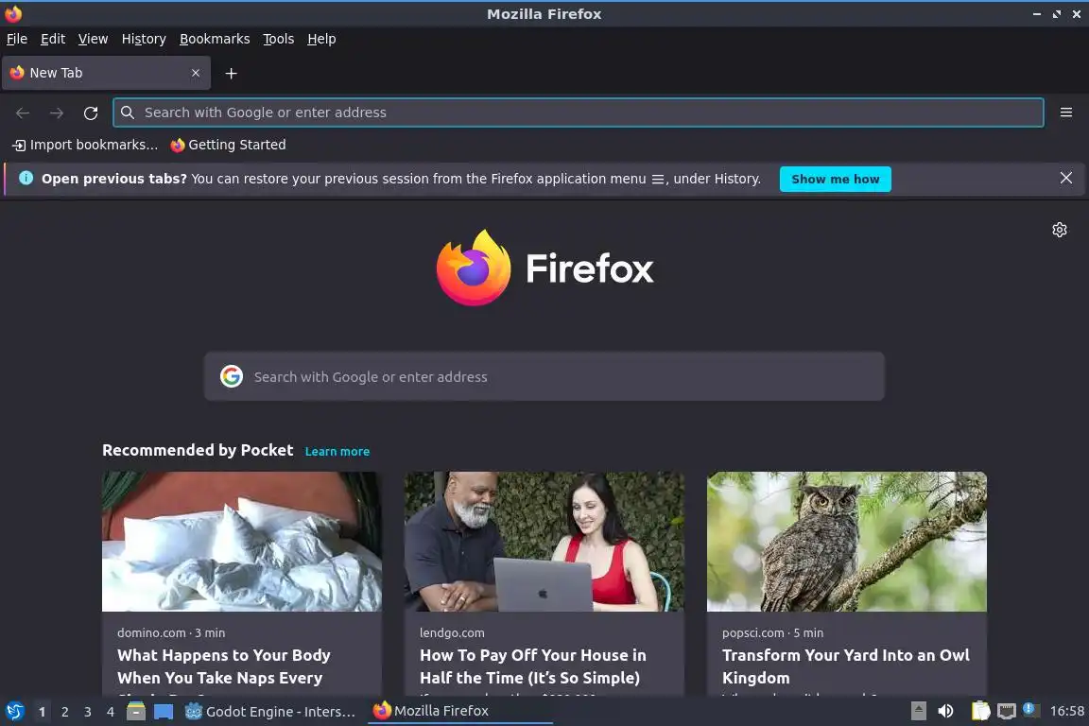The height and width of the screenshot is (726, 1089).
Task: Open the File menu
Action: (x=17, y=39)
